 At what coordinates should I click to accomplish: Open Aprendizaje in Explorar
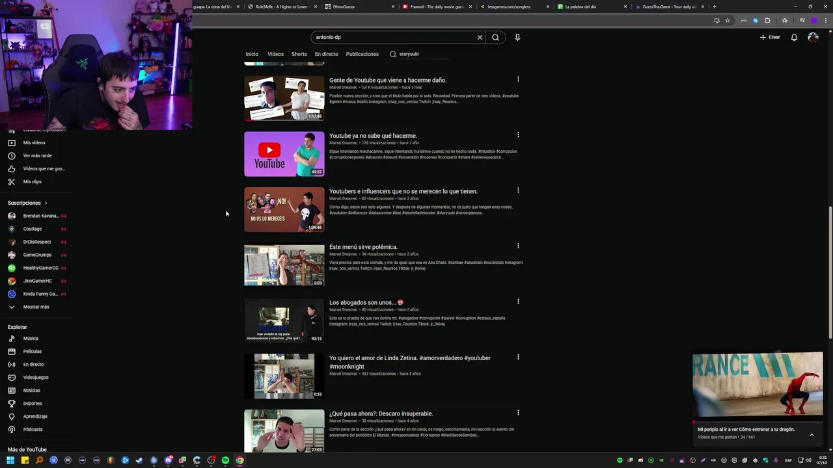click(x=35, y=416)
